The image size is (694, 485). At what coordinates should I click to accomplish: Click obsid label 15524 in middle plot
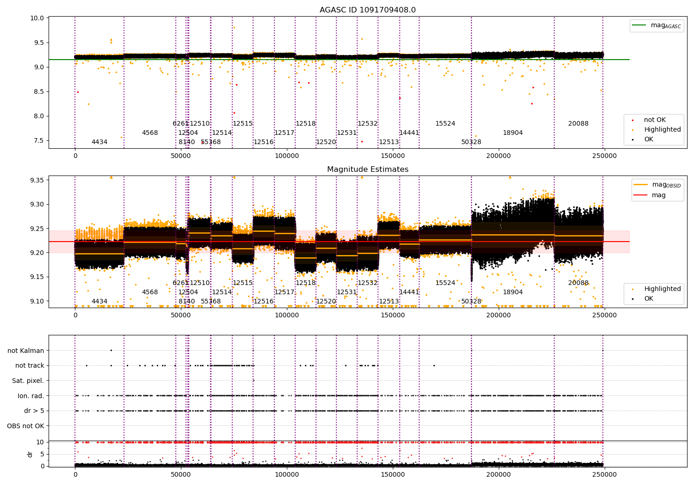point(445,283)
